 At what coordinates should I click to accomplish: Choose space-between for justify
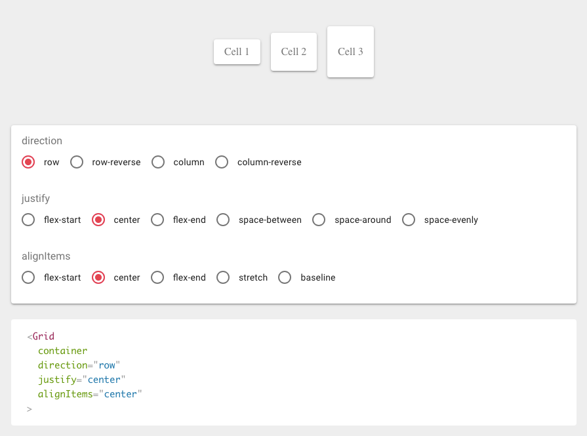(x=223, y=220)
